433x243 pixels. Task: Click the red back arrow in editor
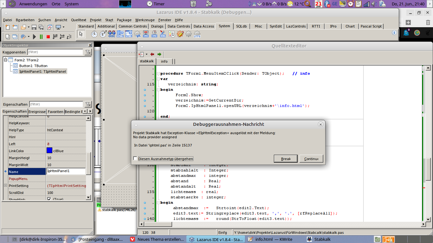[152, 54]
